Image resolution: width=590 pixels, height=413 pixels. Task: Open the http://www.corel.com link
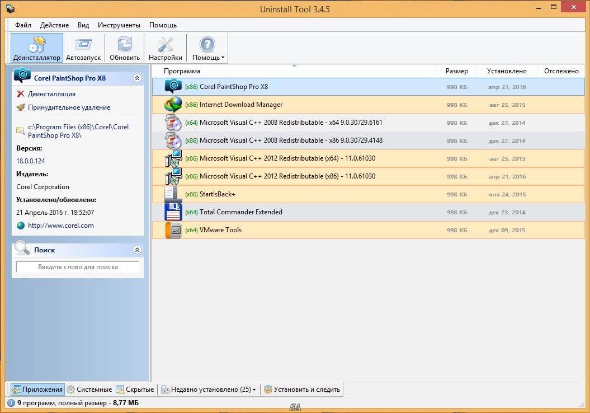[60, 226]
